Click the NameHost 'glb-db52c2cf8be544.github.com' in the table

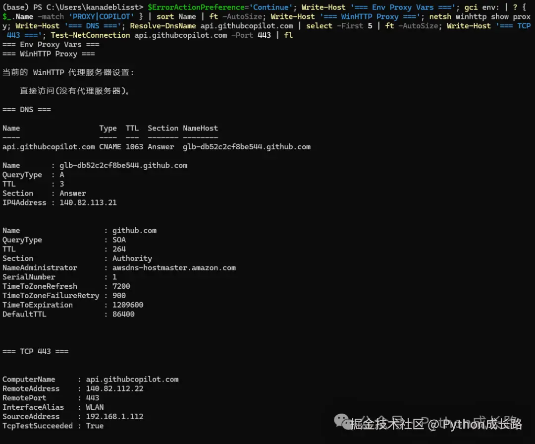[247, 147]
